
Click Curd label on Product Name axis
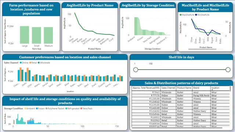(x=111, y=40)
